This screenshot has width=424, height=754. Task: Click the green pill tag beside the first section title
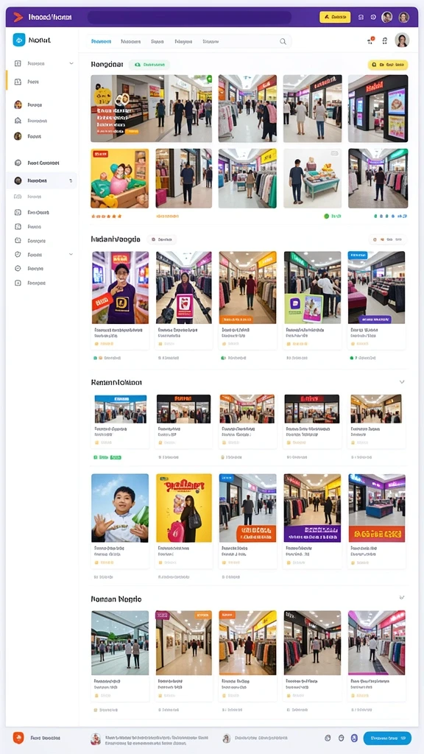(149, 65)
